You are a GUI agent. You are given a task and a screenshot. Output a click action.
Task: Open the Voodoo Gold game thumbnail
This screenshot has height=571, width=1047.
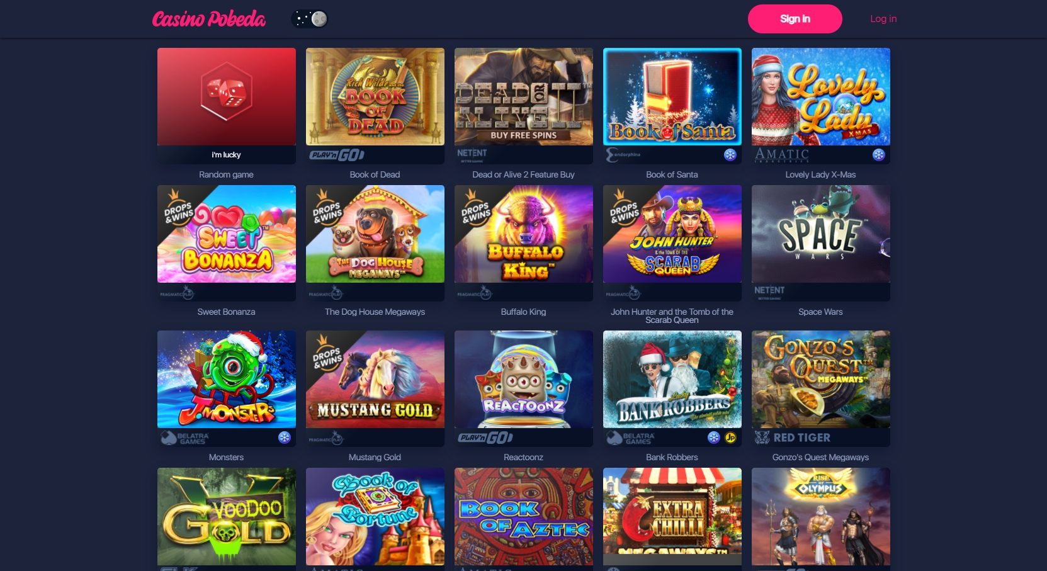[x=227, y=517]
